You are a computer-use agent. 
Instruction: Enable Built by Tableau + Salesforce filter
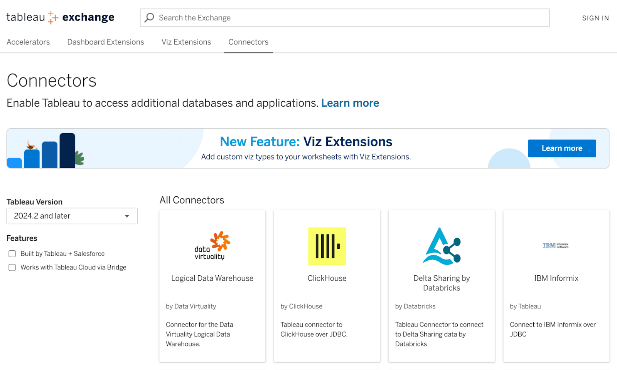12,254
